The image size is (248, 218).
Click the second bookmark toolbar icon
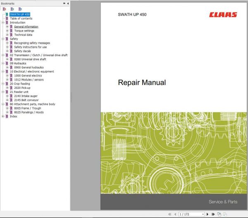[12, 9]
